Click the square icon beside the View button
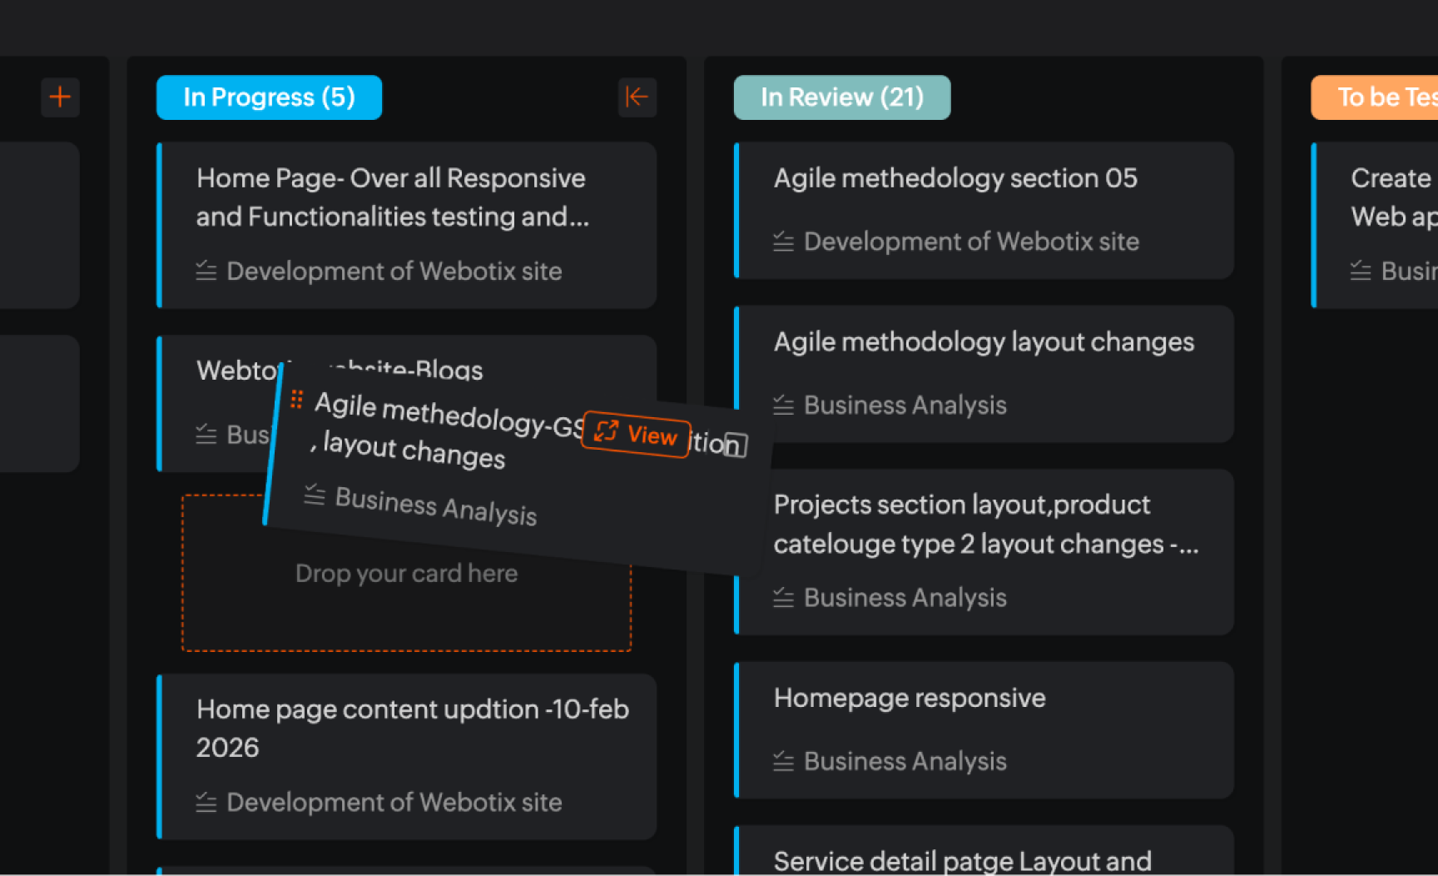1438x876 pixels. [x=735, y=445]
